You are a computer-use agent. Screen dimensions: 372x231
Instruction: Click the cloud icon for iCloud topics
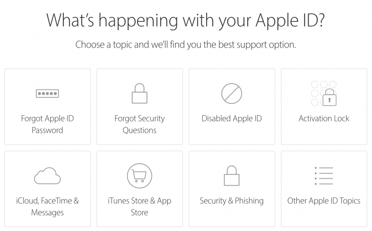point(47,176)
